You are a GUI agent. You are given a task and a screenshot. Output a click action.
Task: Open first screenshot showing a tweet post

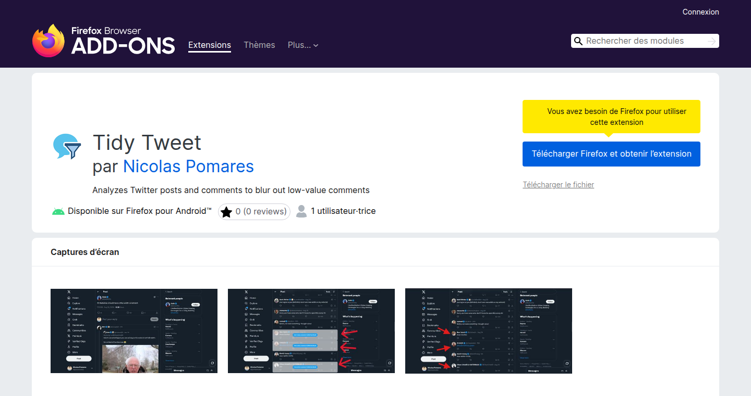[134, 331]
